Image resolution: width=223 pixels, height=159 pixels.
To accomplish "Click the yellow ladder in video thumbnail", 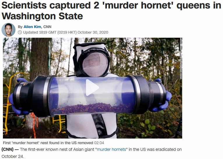I will [8, 102].
